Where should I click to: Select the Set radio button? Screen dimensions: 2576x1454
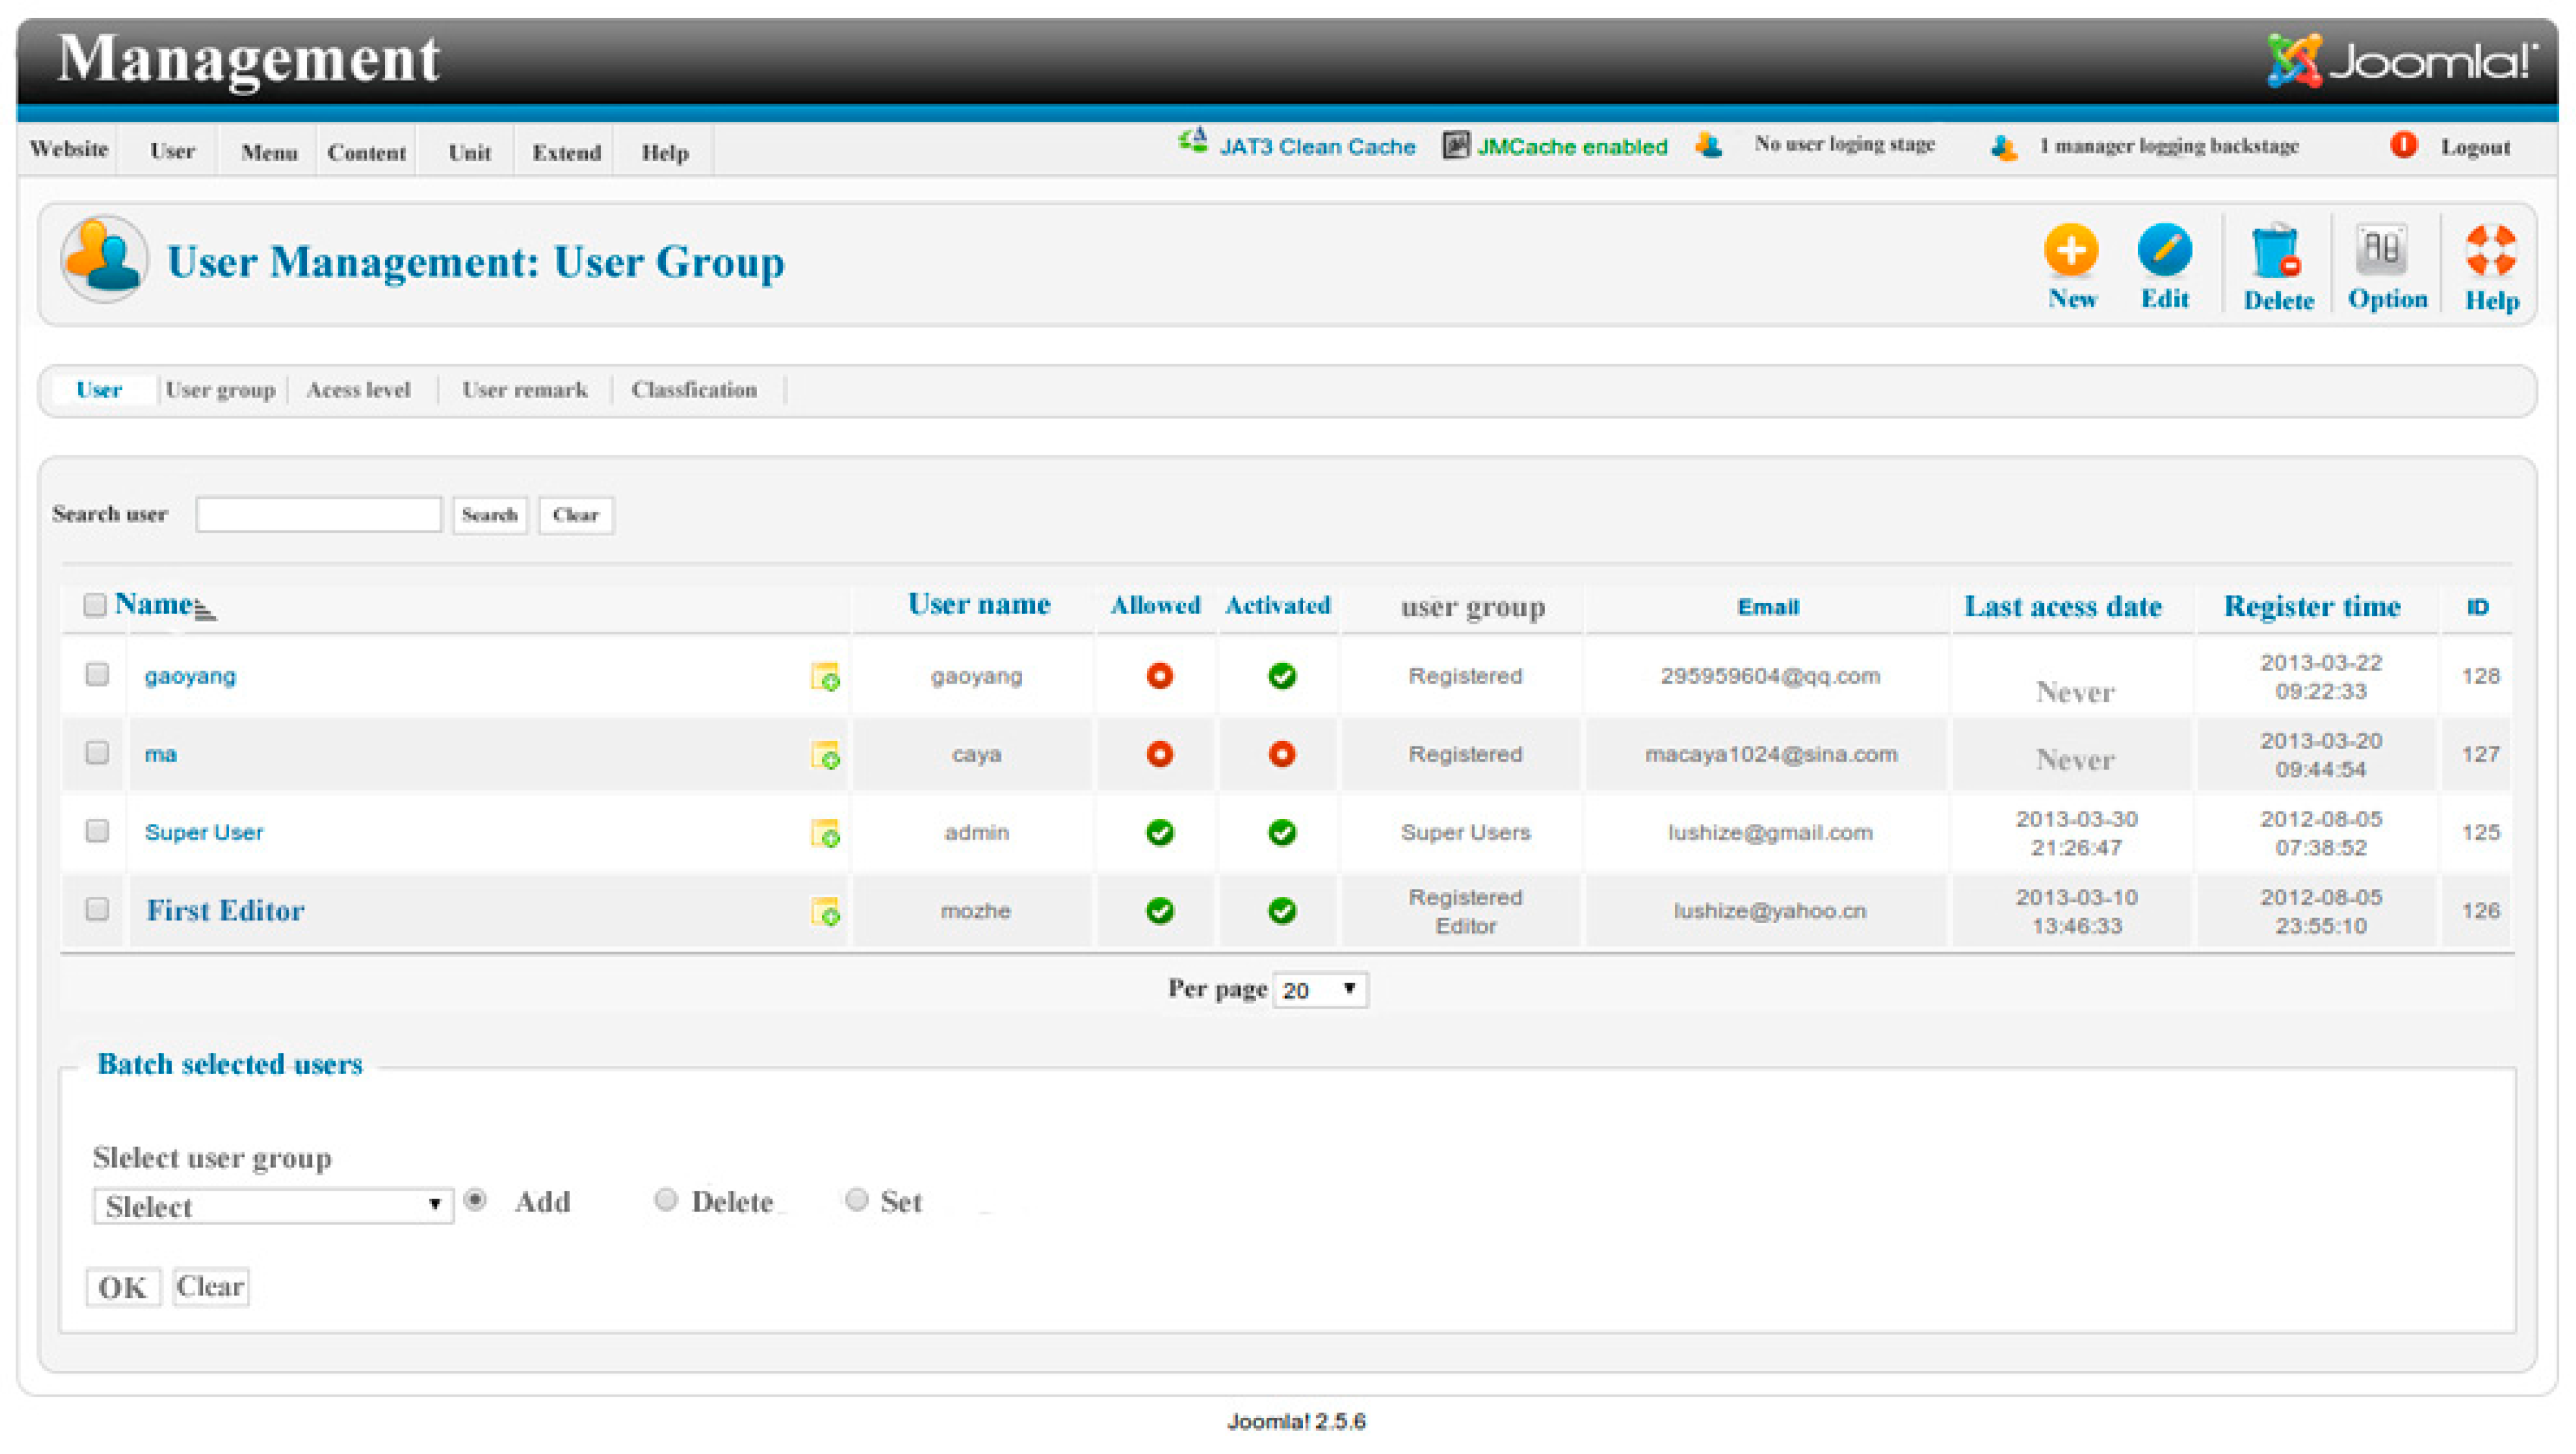(x=856, y=1199)
